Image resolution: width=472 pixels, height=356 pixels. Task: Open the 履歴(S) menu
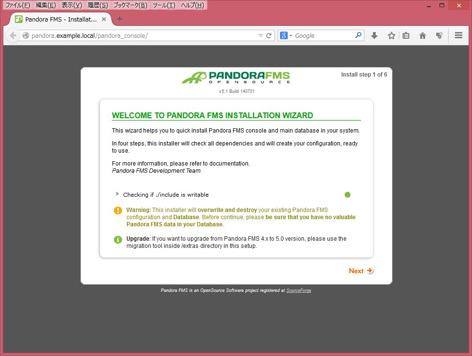(98, 5)
